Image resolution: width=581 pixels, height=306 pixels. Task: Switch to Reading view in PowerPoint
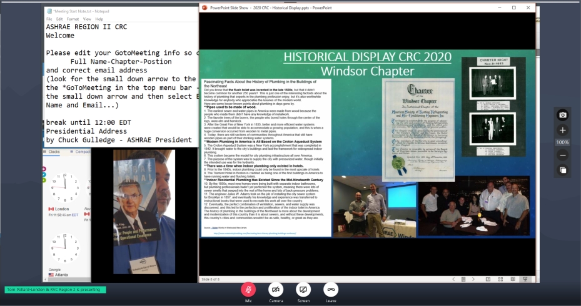coord(513,279)
